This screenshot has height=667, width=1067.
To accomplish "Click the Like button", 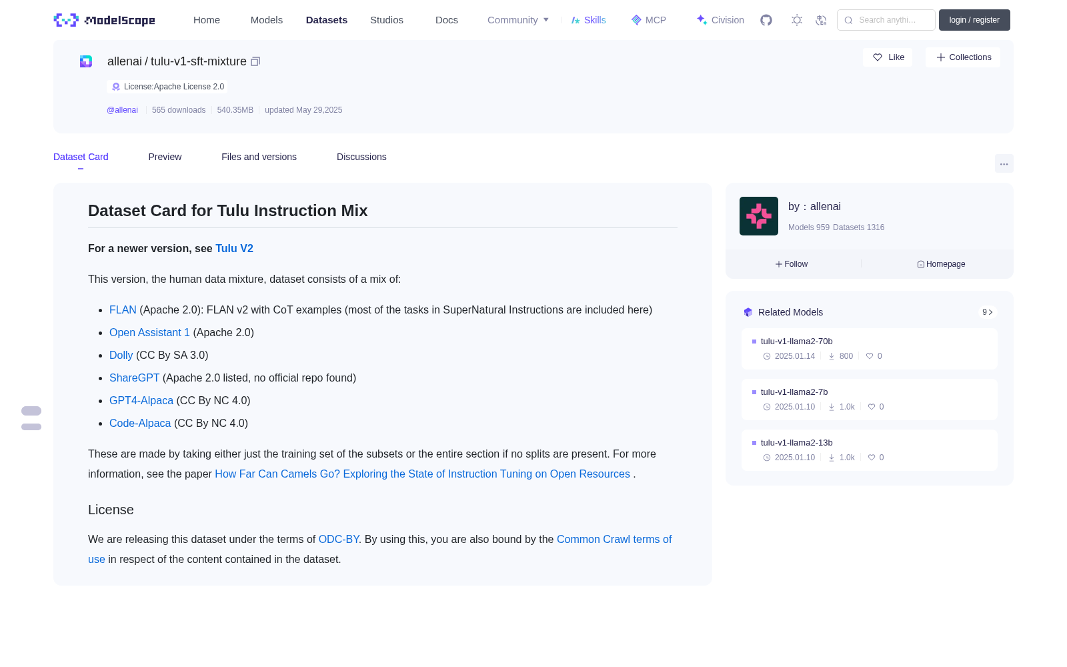I will pos(888,57).
